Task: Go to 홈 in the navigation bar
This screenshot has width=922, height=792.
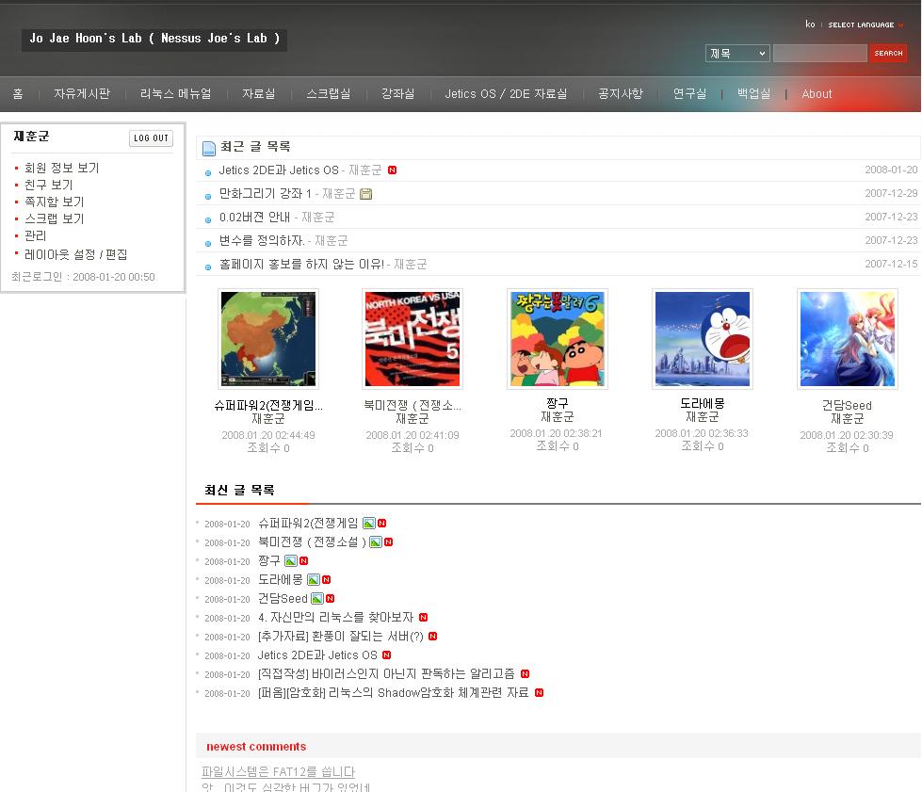Action: (18, 94)
